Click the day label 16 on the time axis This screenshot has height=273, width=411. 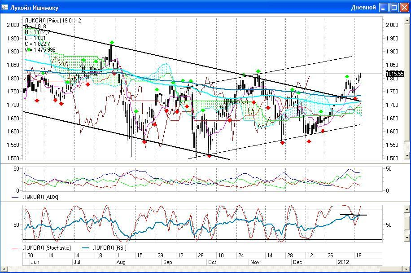click(x=359, y=255)
